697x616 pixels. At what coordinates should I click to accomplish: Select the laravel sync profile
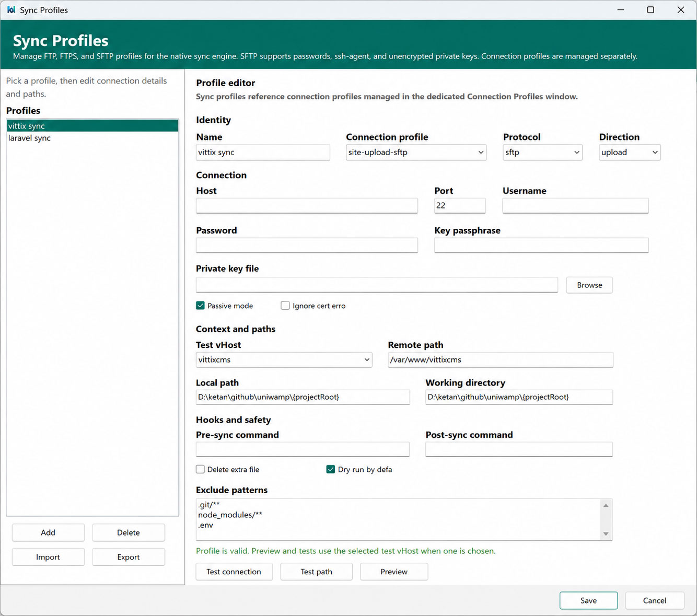tap(92, 138)
